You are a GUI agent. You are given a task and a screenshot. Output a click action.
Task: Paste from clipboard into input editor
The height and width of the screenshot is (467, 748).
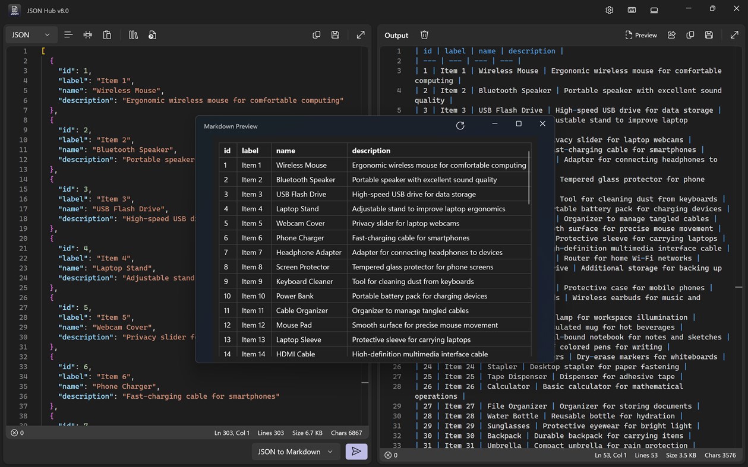pyautogui.click(x=107, y=35)
